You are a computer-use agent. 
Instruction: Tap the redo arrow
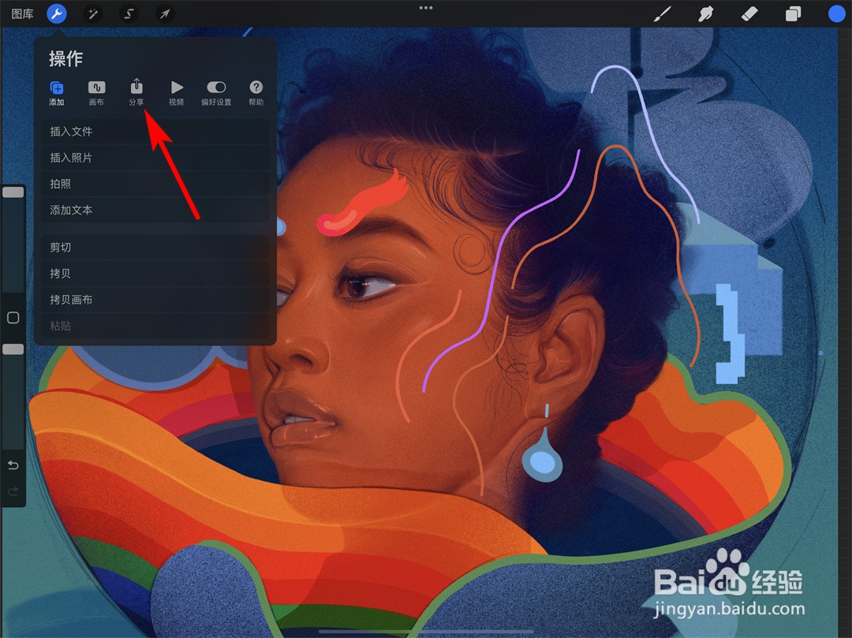coord(13,491)
